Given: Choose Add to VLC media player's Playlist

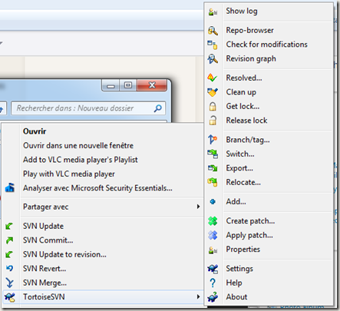Looking at the screenshot, I should point(81,160).
